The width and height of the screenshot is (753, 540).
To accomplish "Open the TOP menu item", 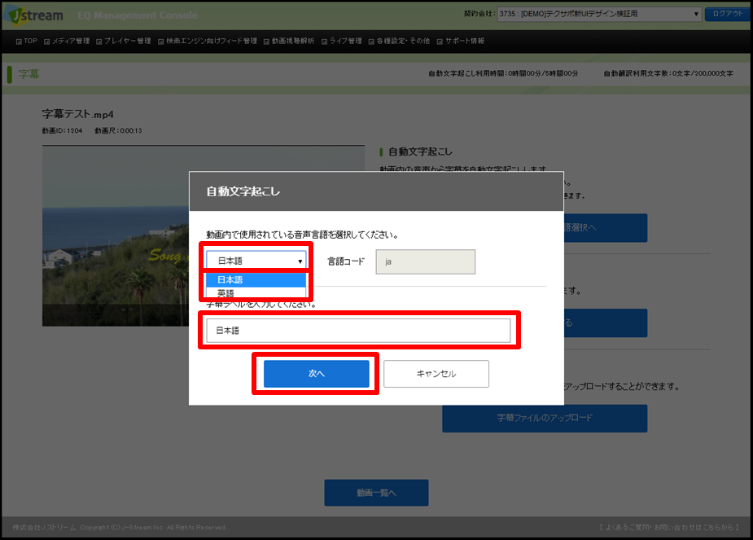I will coord(27,41).
